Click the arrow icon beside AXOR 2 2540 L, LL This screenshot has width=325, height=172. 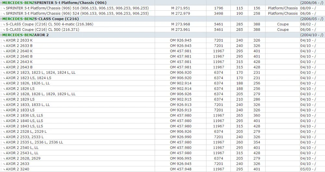tap(4, 148)
